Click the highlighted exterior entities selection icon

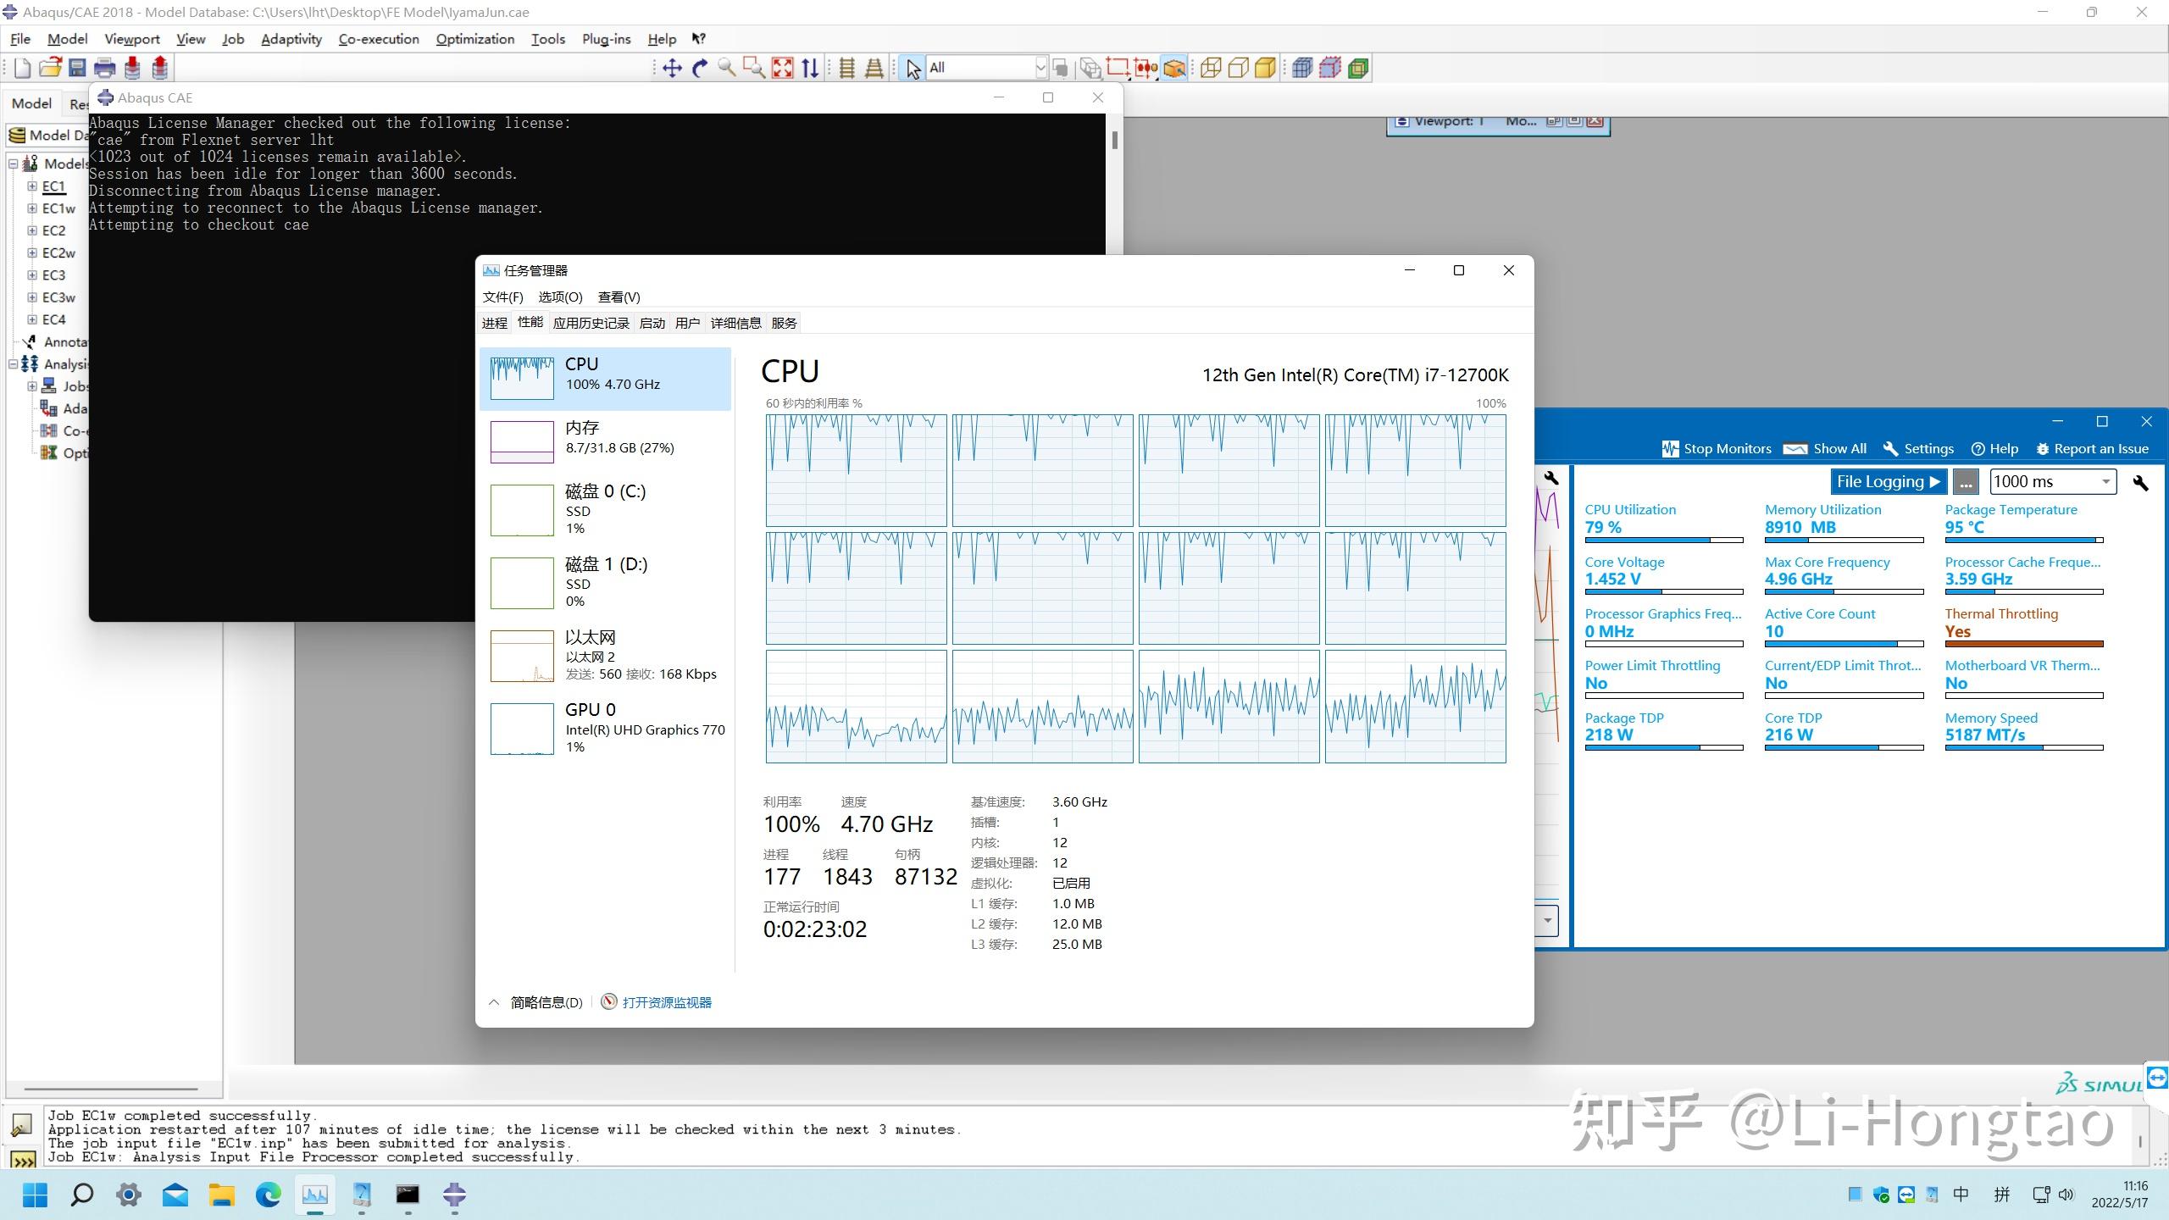[x=1173, y=68]
